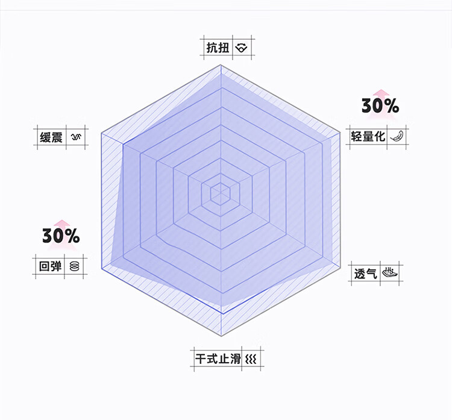The width and height of the screenshot is (452, 420).
Task: Click the feather icon beside 轻量化
Action: [397, 136]
